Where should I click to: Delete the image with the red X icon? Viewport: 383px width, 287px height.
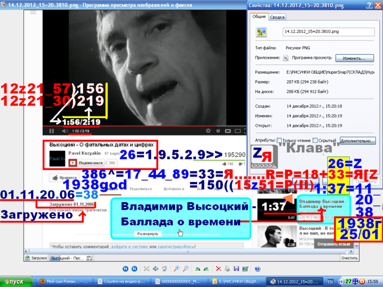coord(218,269)
